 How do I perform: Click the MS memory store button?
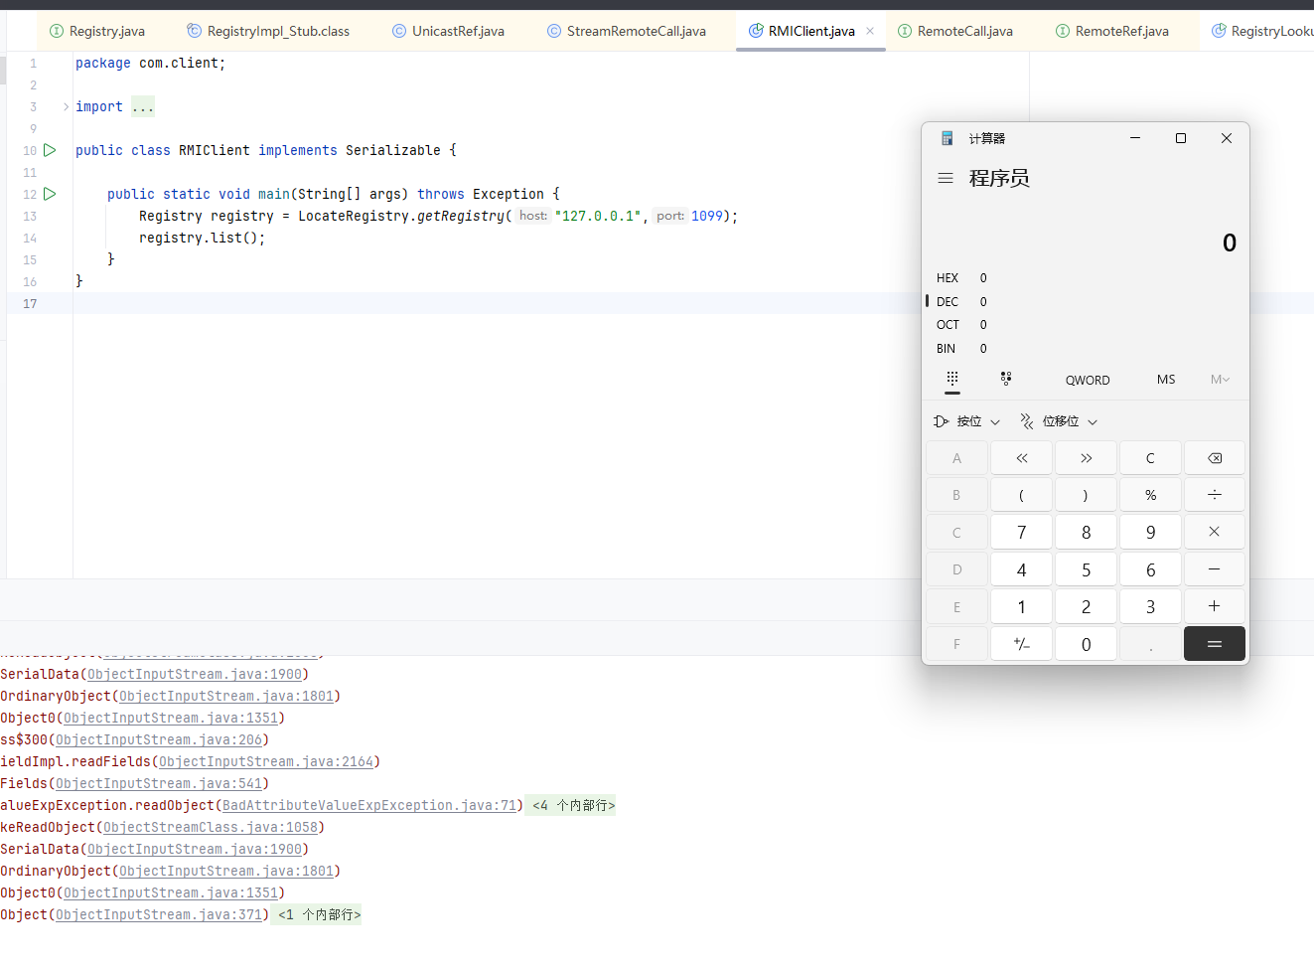pos(1166,380)
